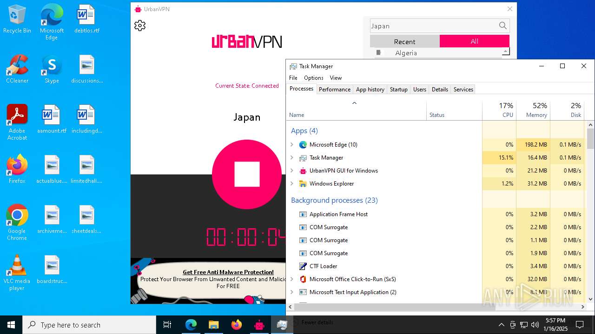Open the File menu in Task Manager

click(x=293, y=78)
